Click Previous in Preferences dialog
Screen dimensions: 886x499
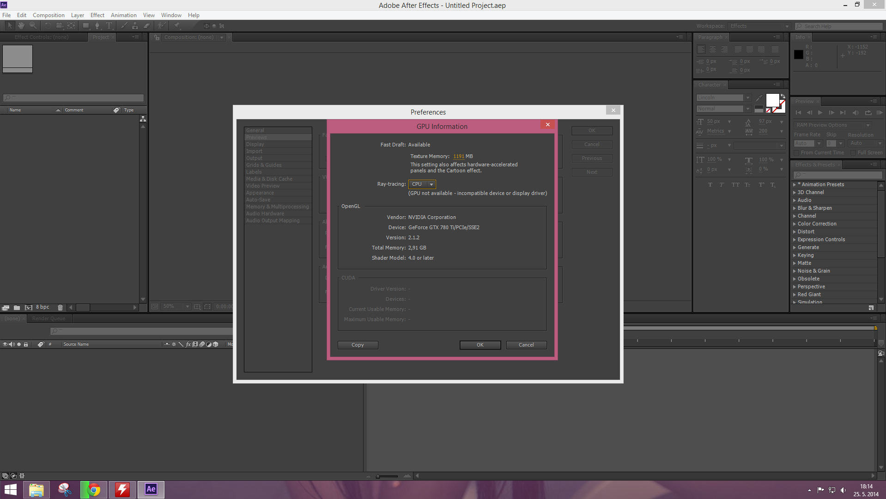(x=592, y=158)
